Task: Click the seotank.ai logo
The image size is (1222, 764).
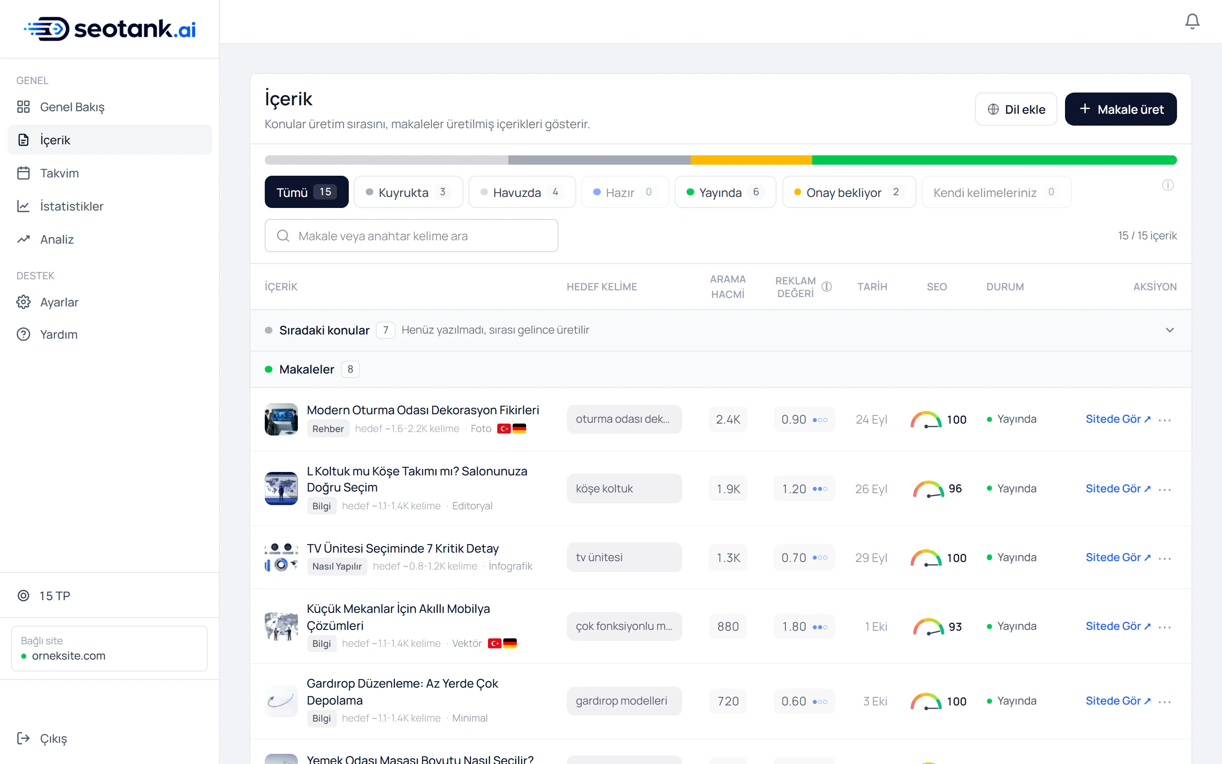Action: coord(109,29)
